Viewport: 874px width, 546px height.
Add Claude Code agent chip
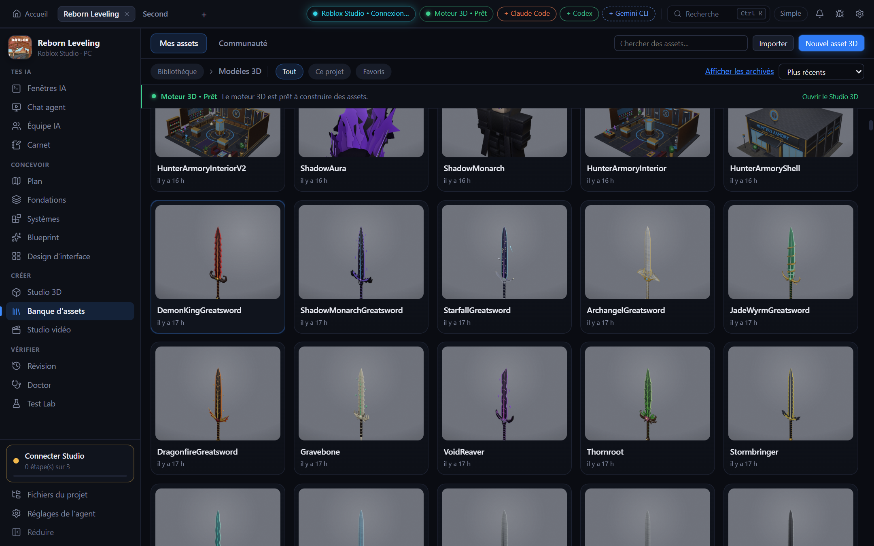(x=526, y=14)
